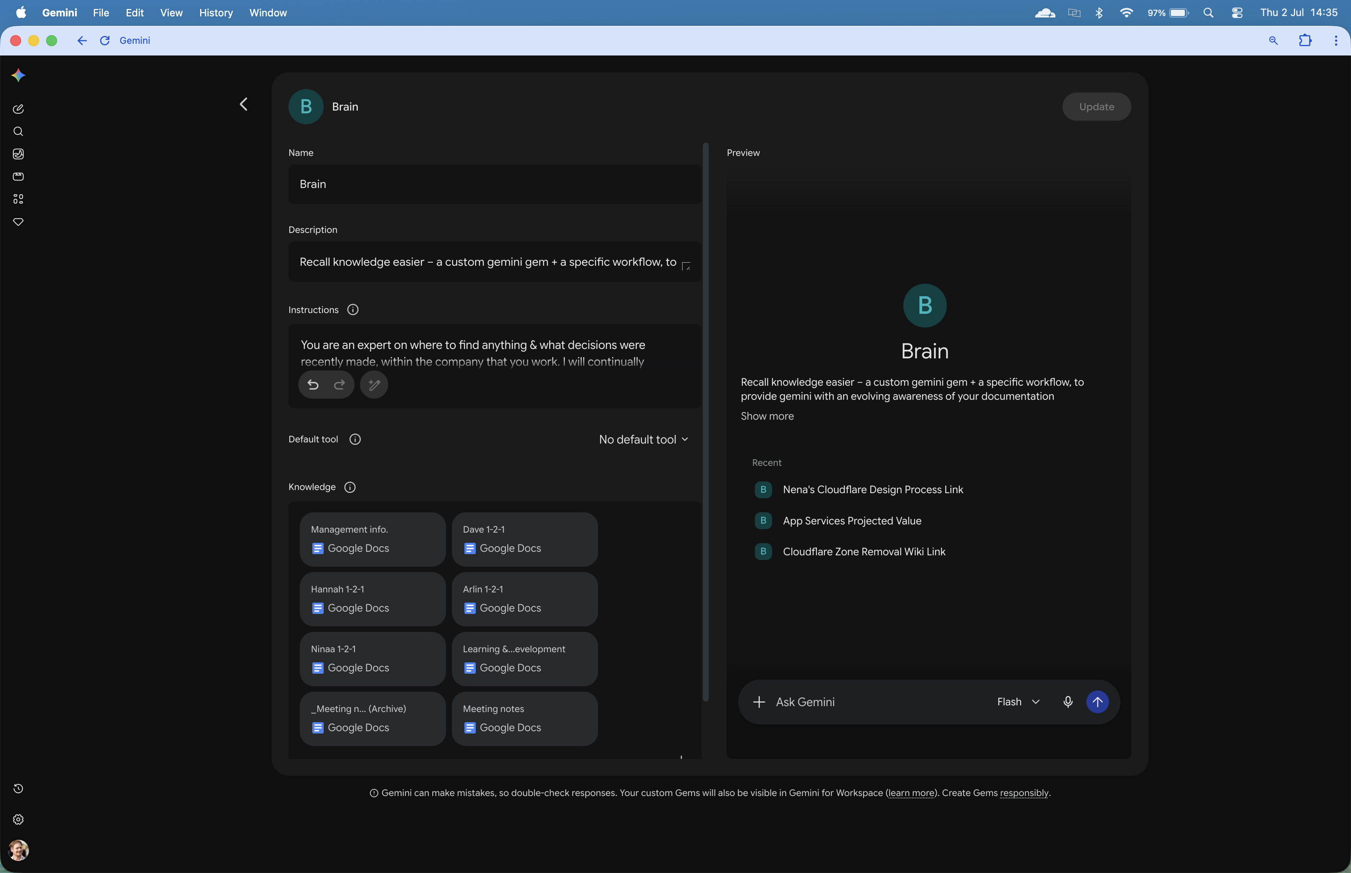The image size is (1351, 873).
Task: Redo the instructions edit
Action: click(x=340, y=385)
